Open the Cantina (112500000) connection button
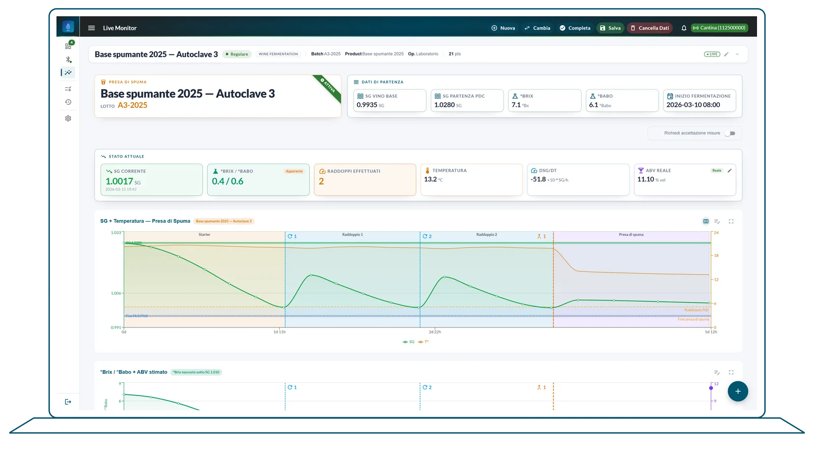Screen dimensions: 814x458 pyautogui.click(x=719, y=28)
